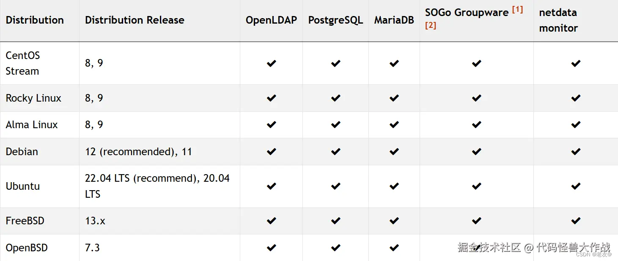This screenshot has height=261, width=618.
Task: Click the SOGo Groupware checkmark for Debian
Action: pos(477,151)
